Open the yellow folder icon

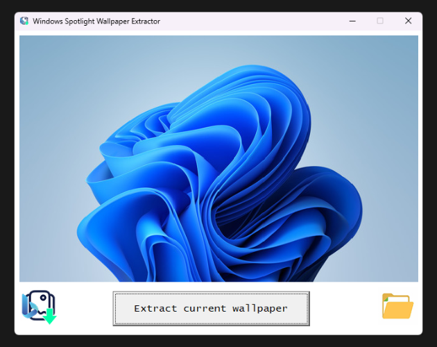397,306
